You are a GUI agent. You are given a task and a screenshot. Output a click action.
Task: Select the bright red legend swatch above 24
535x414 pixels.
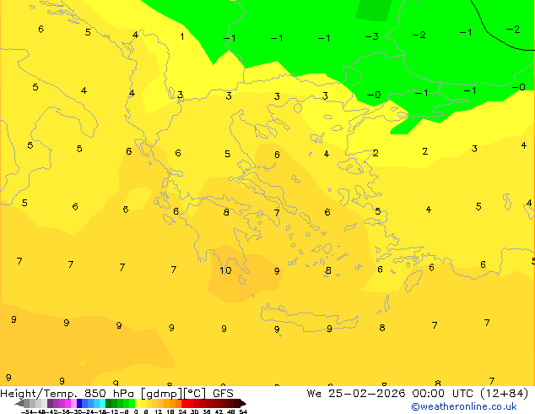coord(184,403)
